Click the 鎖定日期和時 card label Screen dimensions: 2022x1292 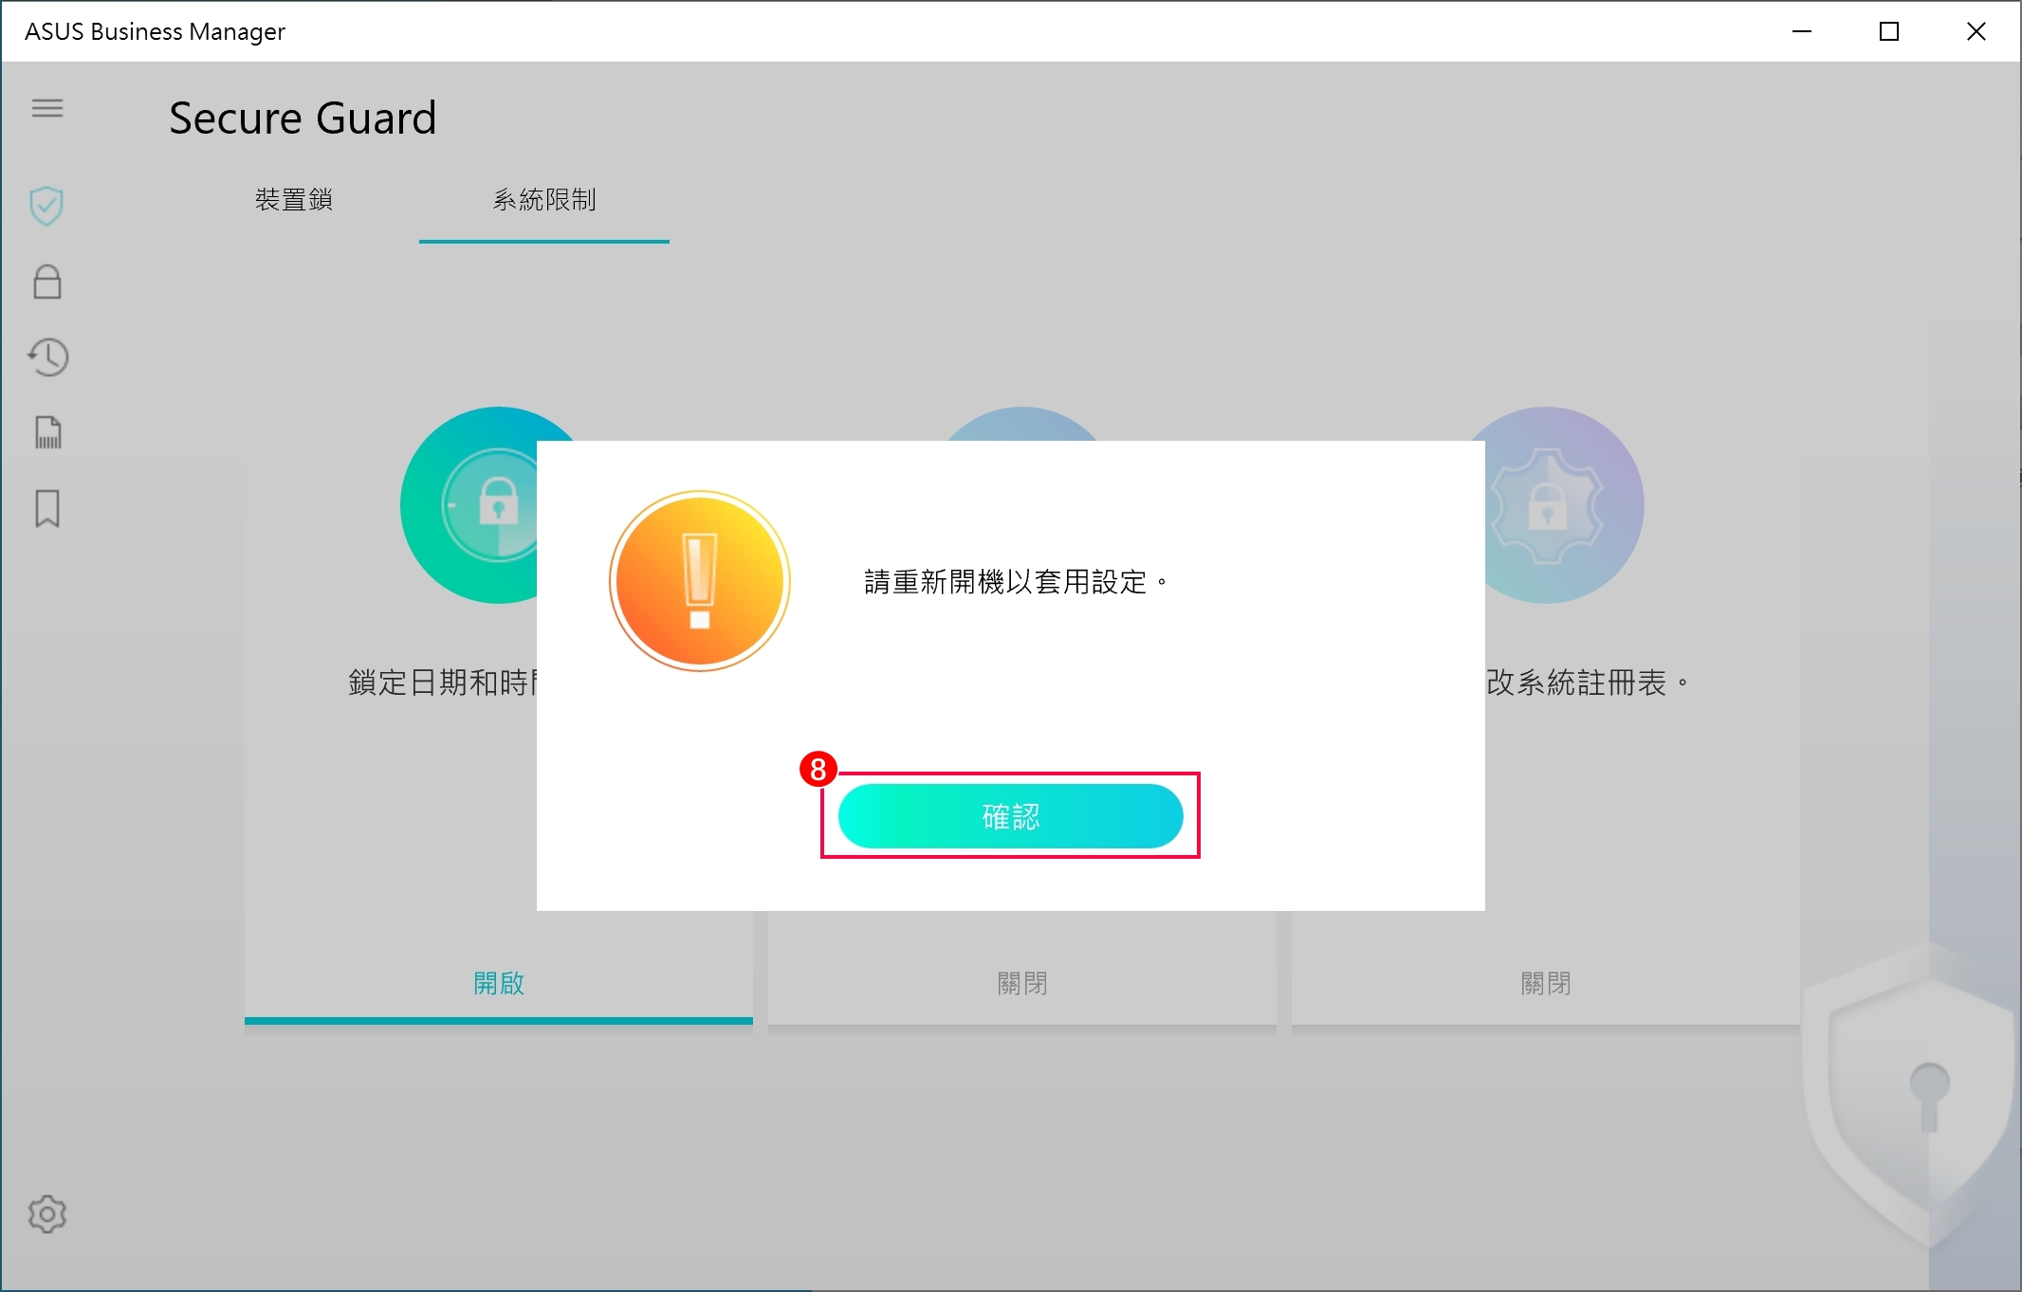click(442, 682)
